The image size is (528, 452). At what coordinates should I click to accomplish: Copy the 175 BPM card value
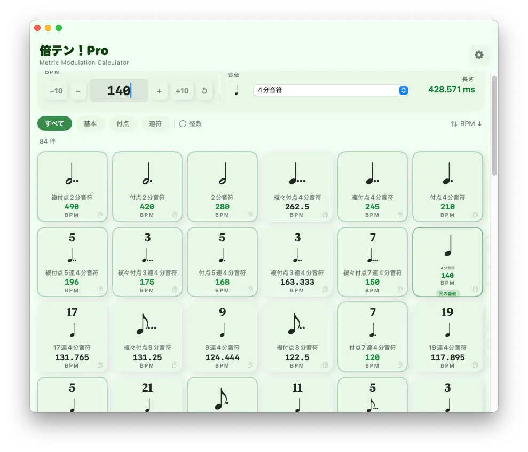(x=175, y=290)
